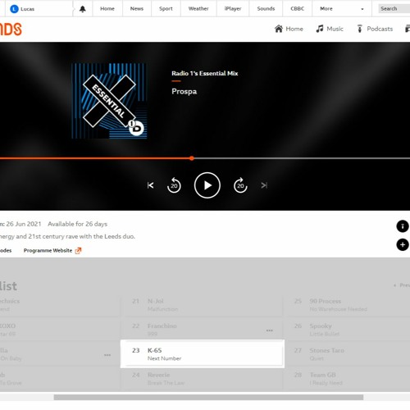The height and width of the screenshot is (410, 410).
Task: Select track 23 K-65 Next Number
Action: tap(203, 353)
